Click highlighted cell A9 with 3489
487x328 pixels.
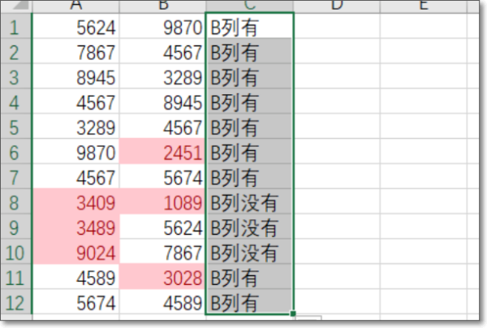click(x=75, y=227)
